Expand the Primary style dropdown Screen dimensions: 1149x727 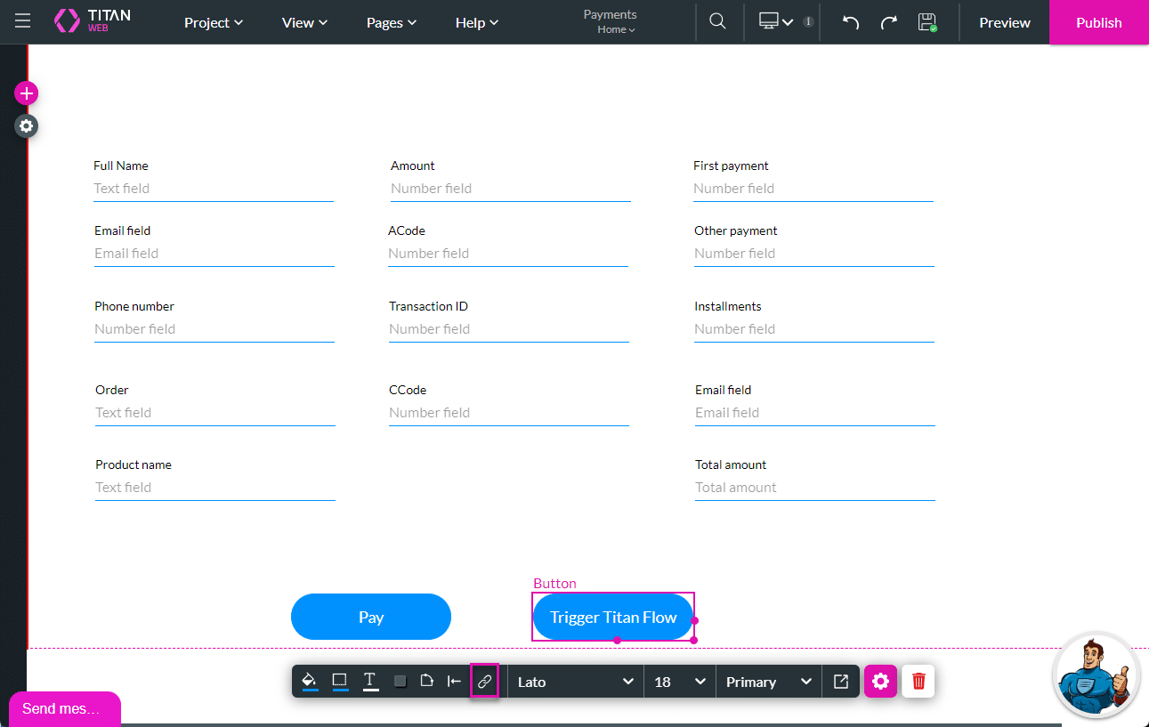[768, 682]
